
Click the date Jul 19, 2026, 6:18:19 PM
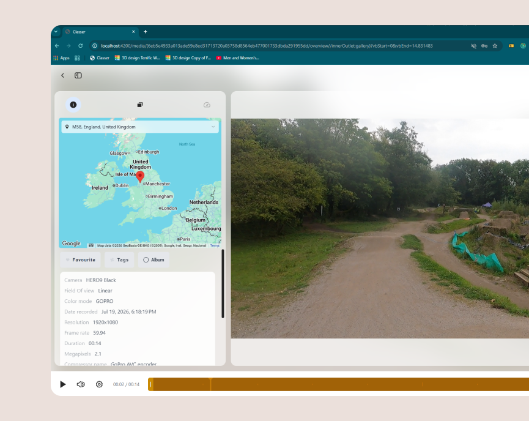[128, 311]
